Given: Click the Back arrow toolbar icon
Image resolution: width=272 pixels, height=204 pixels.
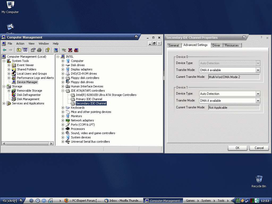Looking at the screenshot, I should click(x=5, y=50).
